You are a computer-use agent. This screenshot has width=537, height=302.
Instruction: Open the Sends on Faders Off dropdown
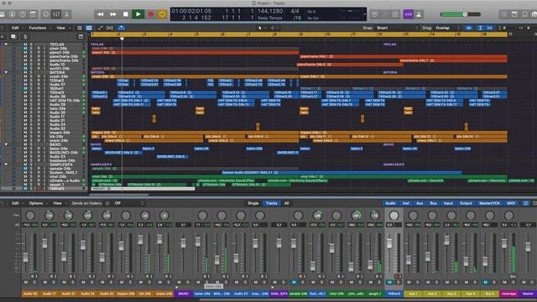tap(129, 203)
